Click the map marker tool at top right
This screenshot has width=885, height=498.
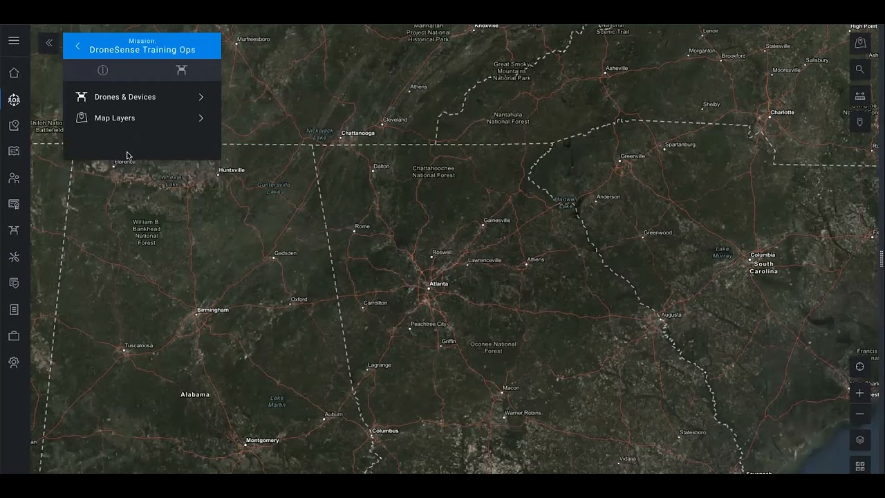(x=860, y=43)
